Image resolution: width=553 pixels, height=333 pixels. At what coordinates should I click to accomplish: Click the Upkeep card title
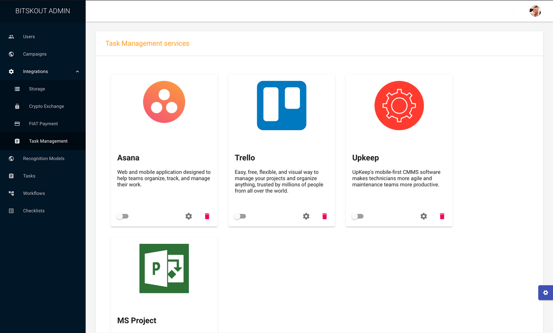pyautogui.click(x=365, y=158)
